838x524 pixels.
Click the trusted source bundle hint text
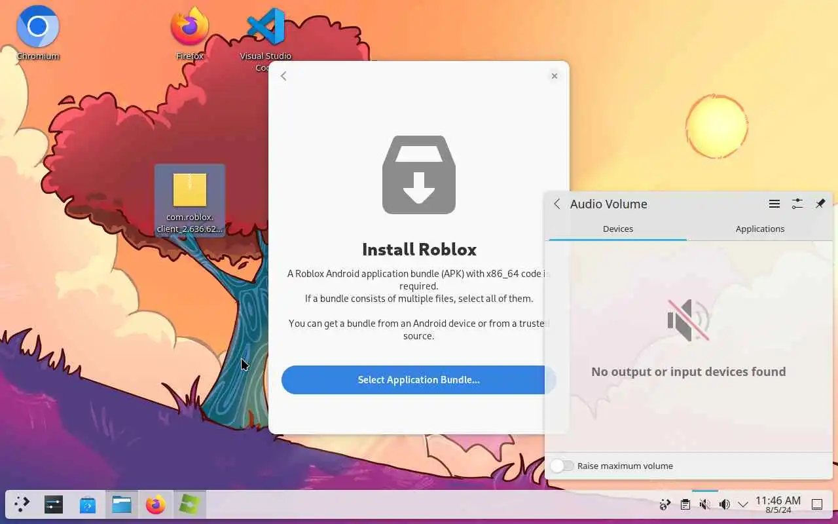[x=419, y=329]
